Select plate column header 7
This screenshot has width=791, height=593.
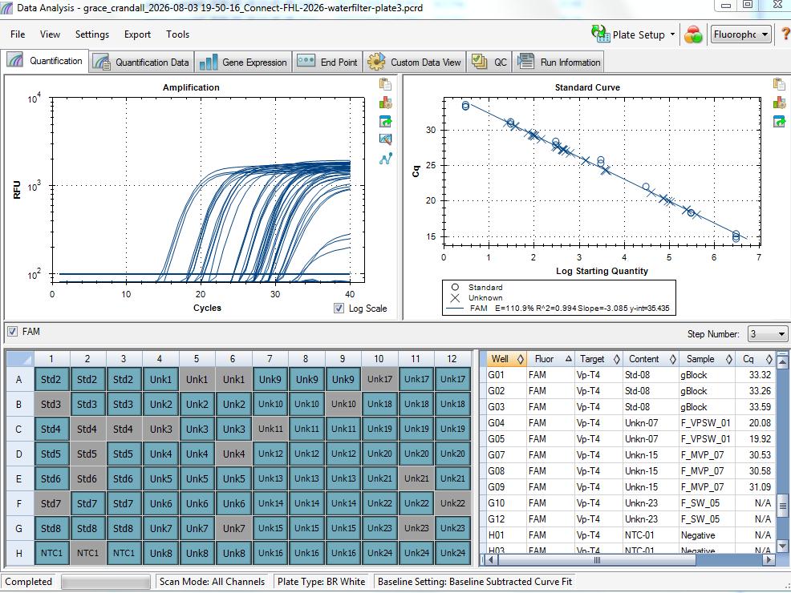pos(270,359)
